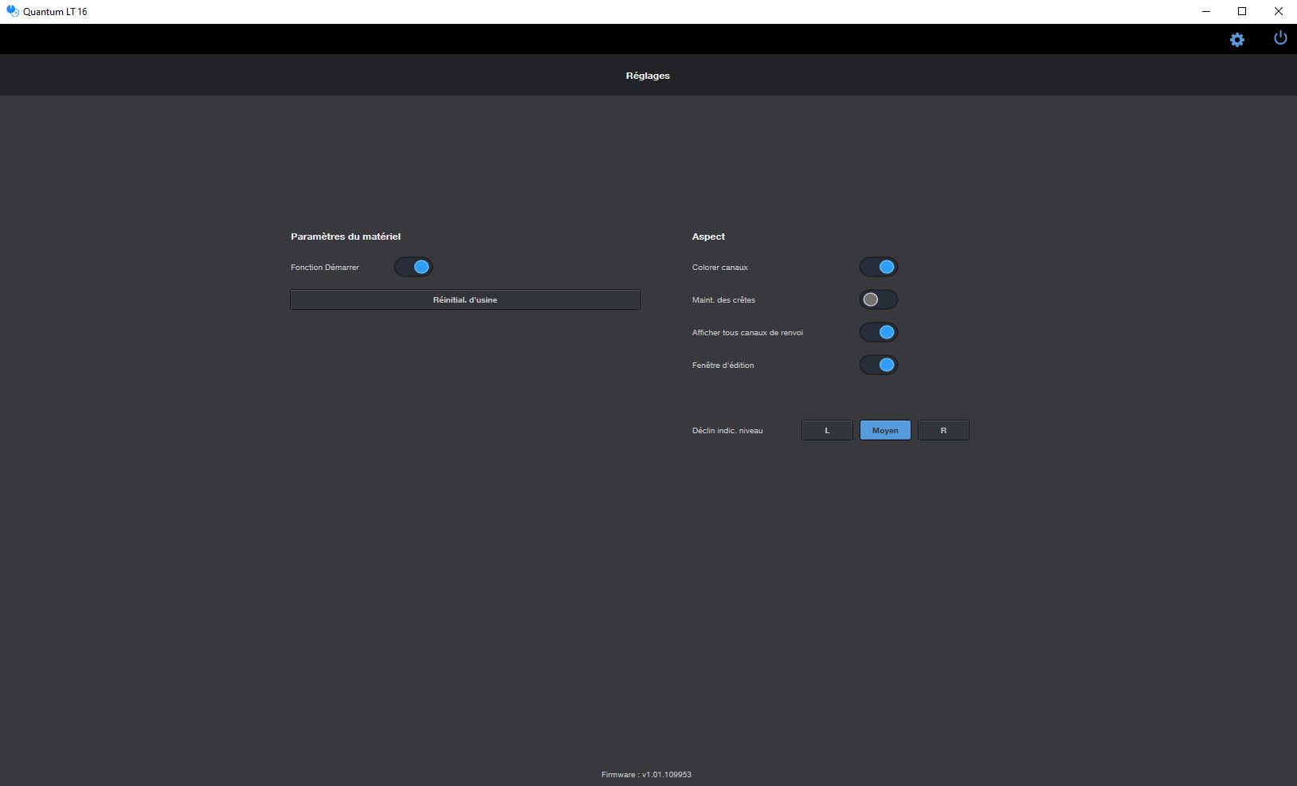Minimize the Quantum LT 16 window
The image size is (1297, 786).
click(1205, 12)
